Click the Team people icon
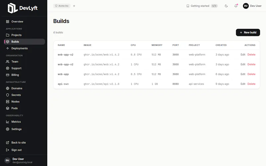266x166 pixels. click(7, 62)
